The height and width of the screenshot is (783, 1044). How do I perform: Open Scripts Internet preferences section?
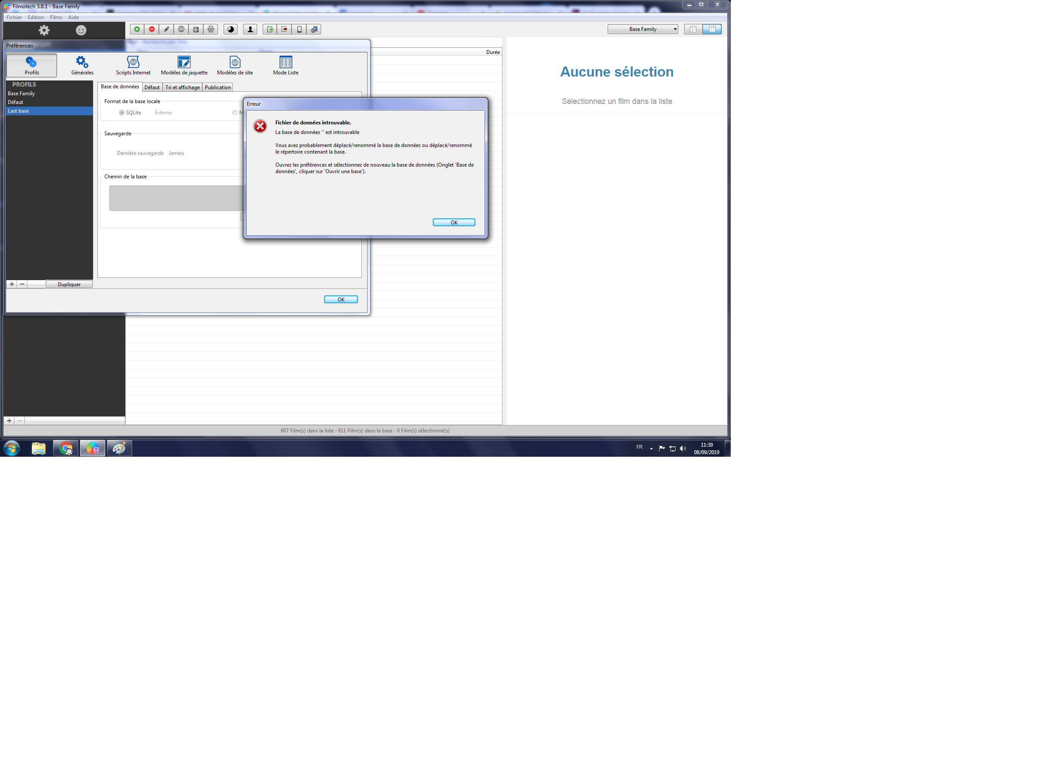pyautogui.click(x=133, y=66)
